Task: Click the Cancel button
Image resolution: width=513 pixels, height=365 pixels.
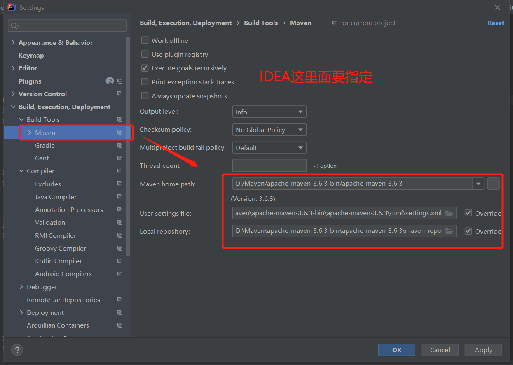Action: tap(440, 350)
